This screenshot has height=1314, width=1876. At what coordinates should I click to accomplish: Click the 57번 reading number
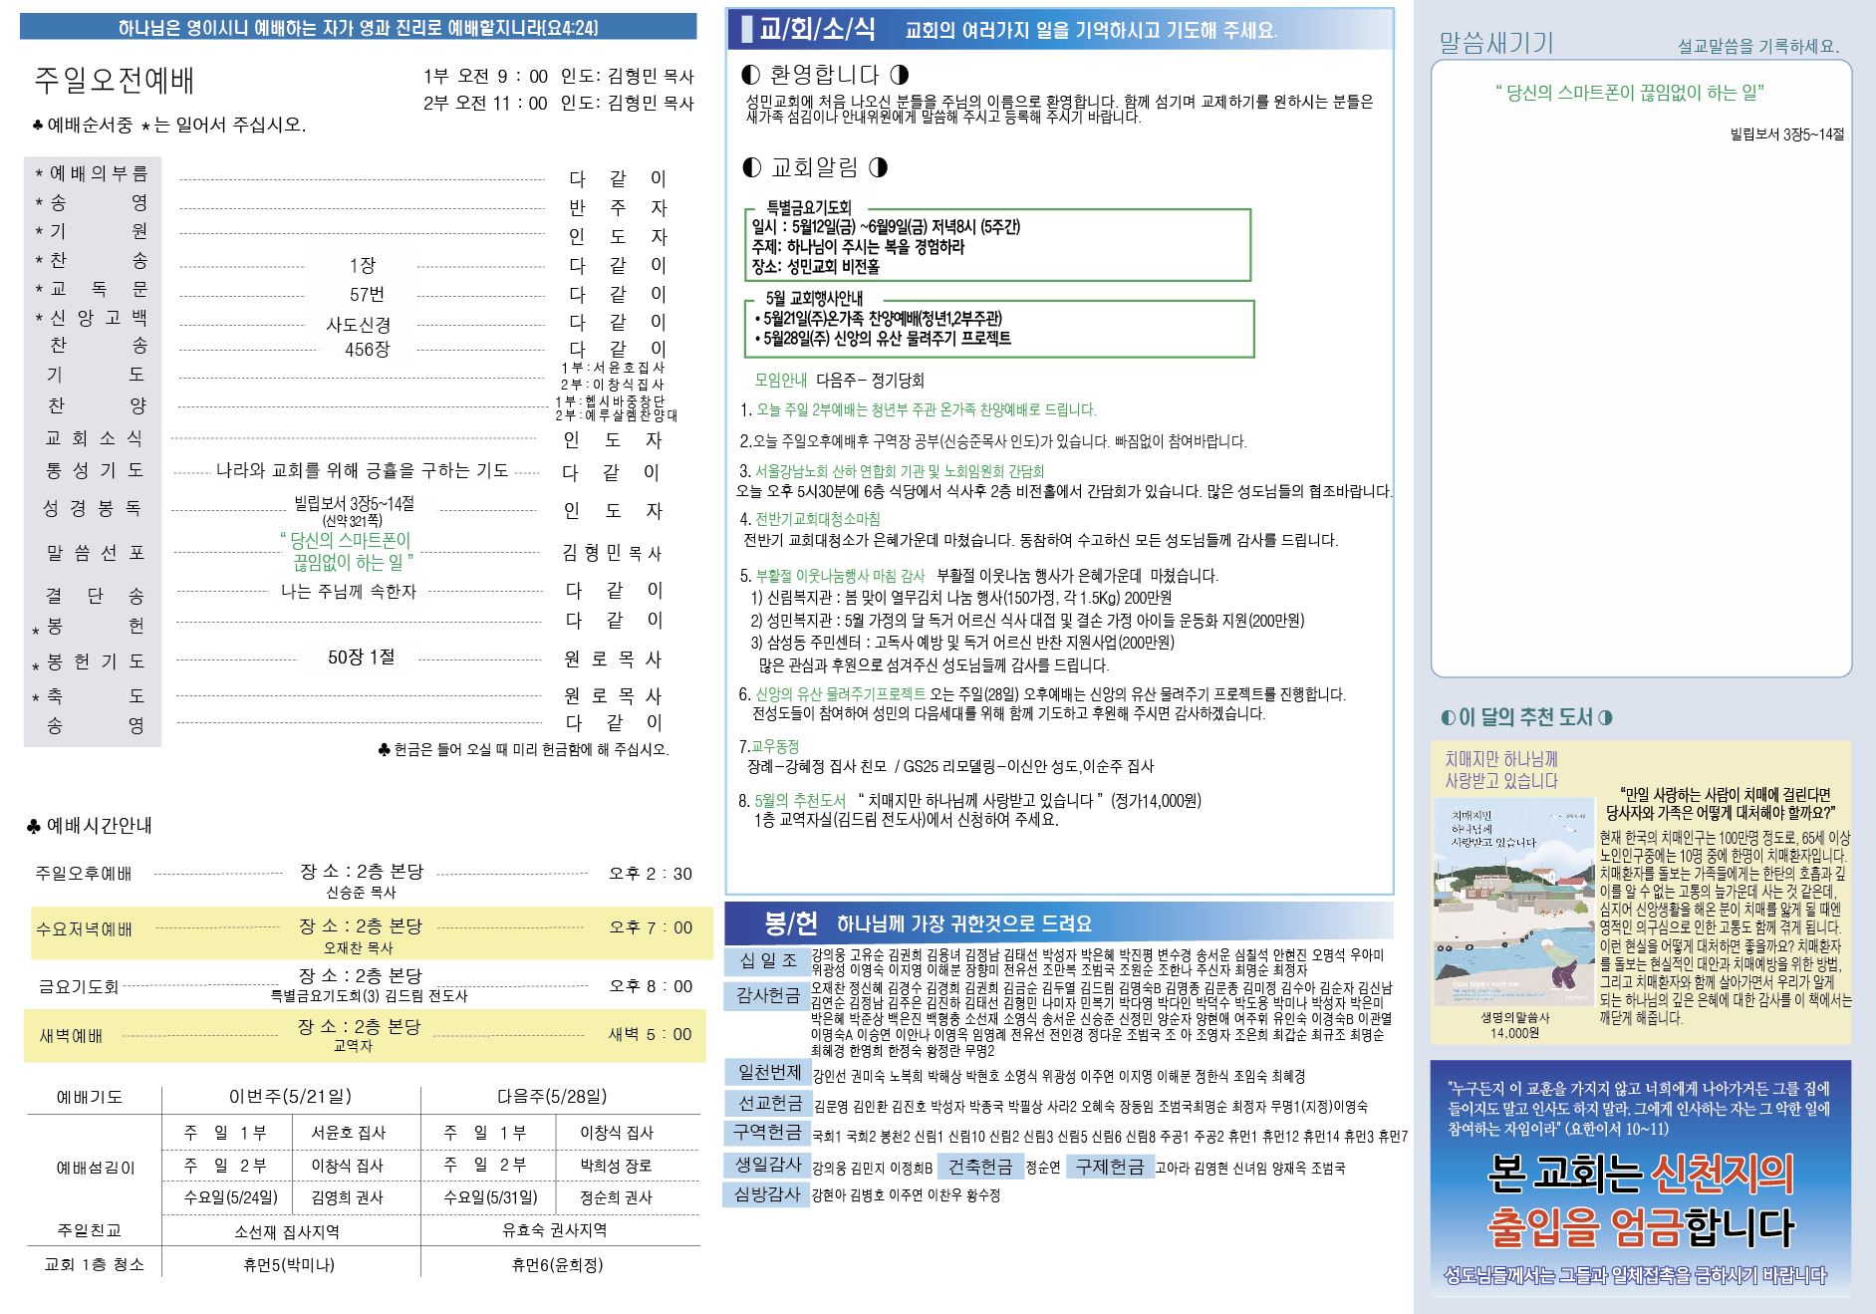[x=367, y=295]
